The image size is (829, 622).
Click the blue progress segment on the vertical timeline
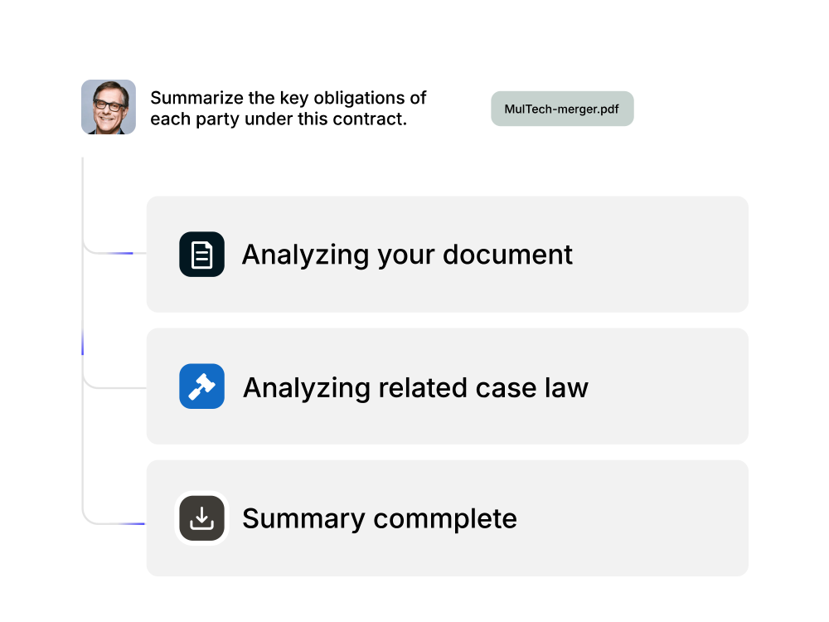pos(82,342)
